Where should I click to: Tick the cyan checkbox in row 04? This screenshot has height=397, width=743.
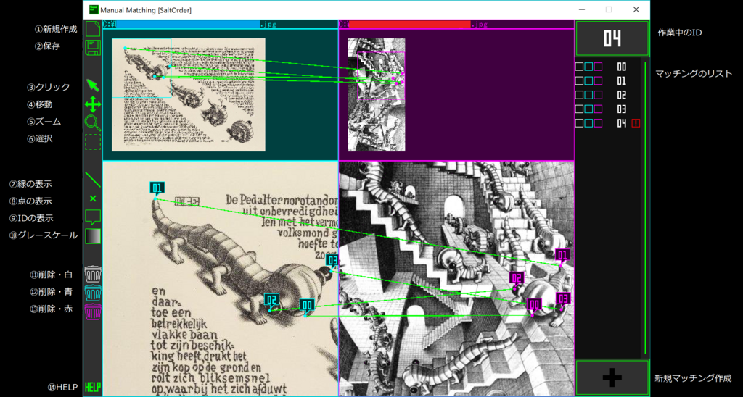pyautogui.click(x=588, y=123)
